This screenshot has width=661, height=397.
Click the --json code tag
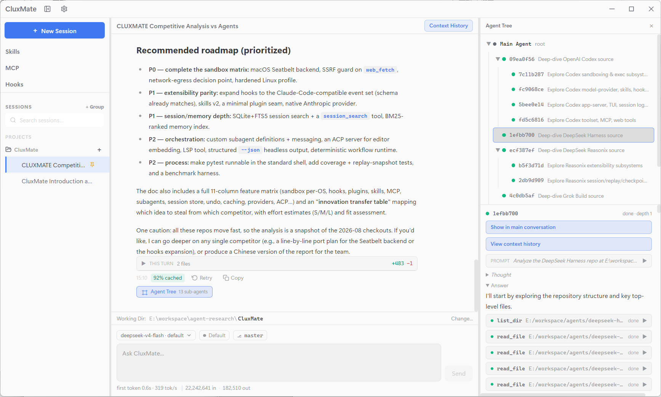coord(250,150)
